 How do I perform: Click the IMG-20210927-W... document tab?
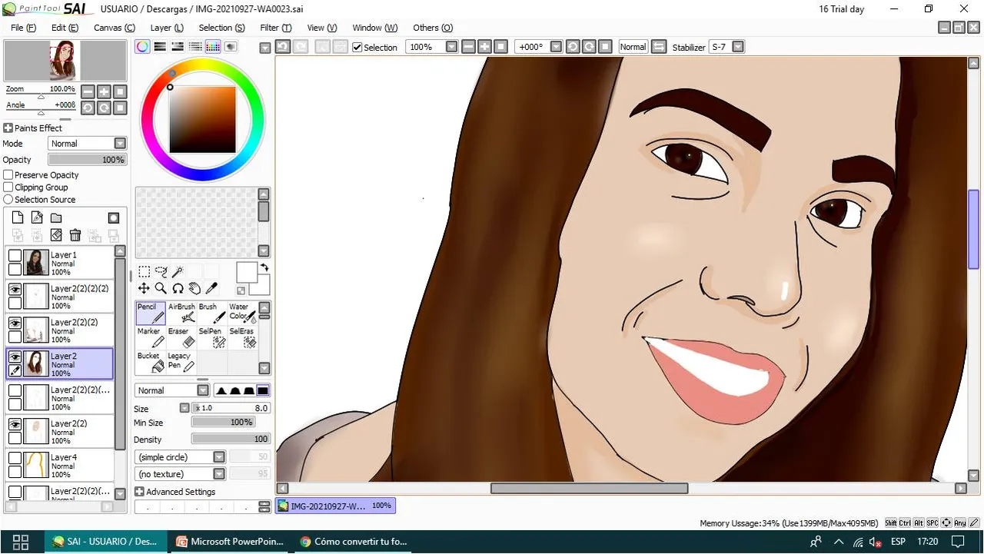tap(335, 506)
